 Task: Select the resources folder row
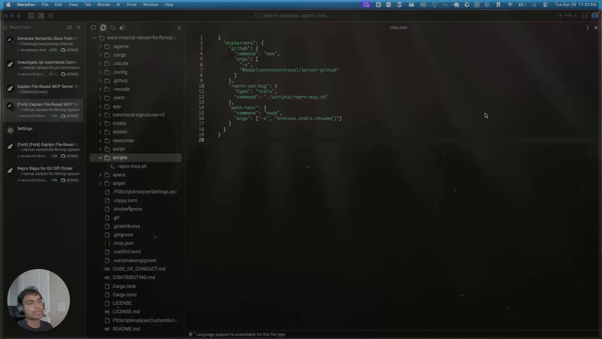point(135,140)
